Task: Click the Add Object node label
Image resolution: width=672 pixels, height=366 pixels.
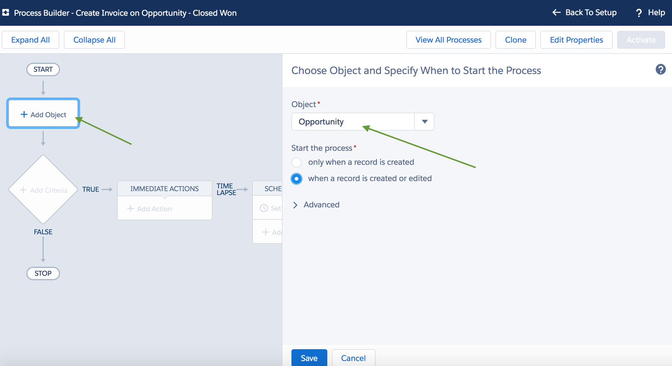Action: [x=48, y=115]
